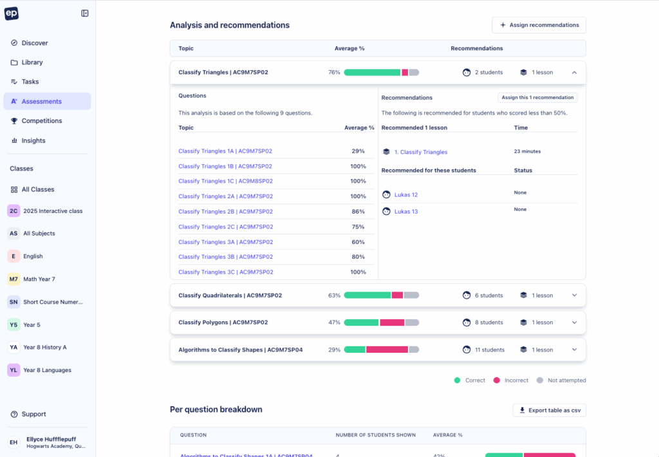659x457 pixels.
Task: Click the Insights bar chart icon
Action: pos(14,140)
